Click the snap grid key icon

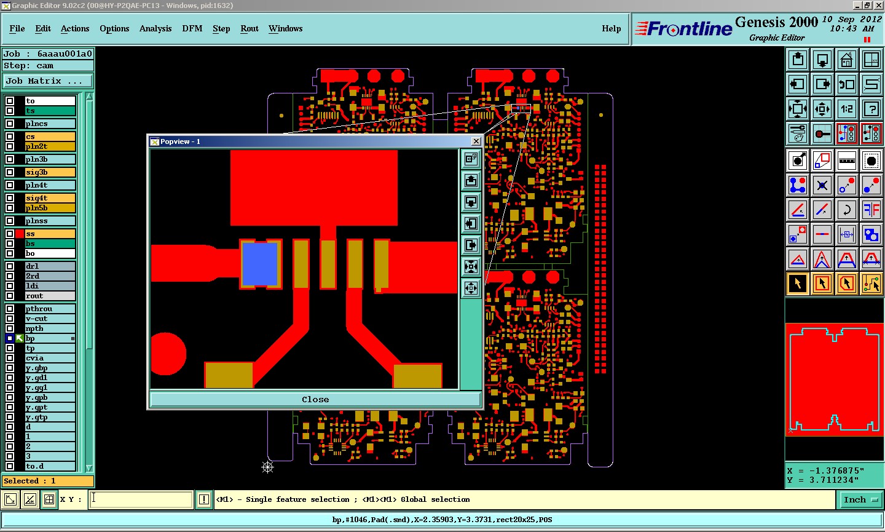[822, 133]
